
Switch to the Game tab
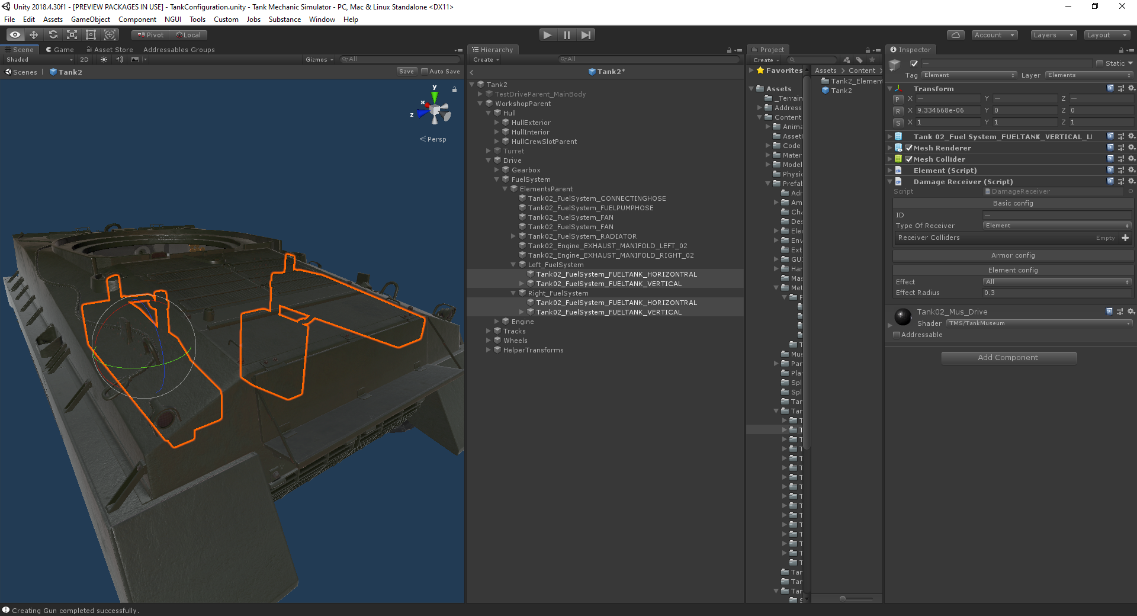[x=60, y=50]
